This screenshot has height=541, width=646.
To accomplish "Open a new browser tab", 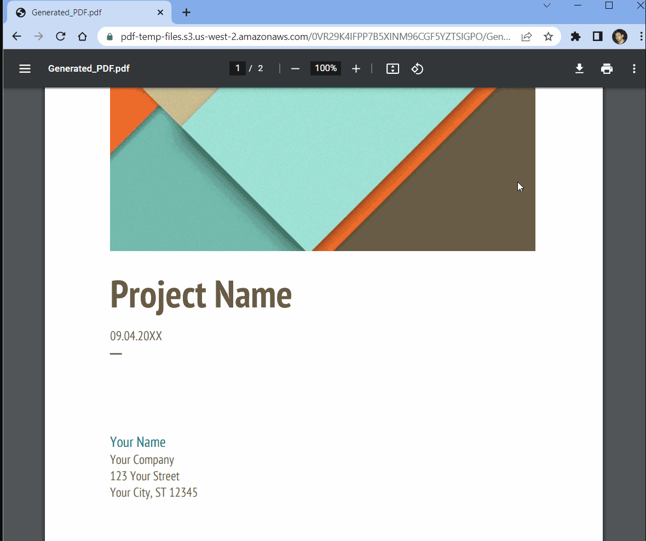I will click(186, 12).
